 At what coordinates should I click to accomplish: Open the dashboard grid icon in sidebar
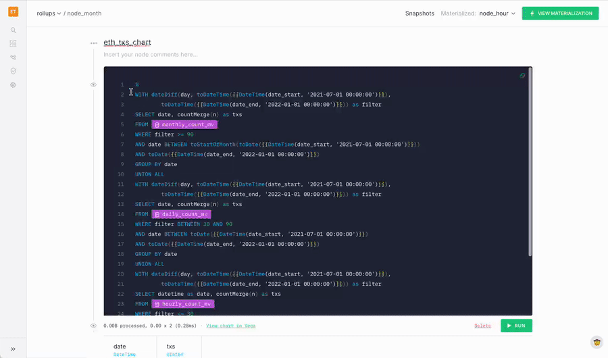(13, 43)
